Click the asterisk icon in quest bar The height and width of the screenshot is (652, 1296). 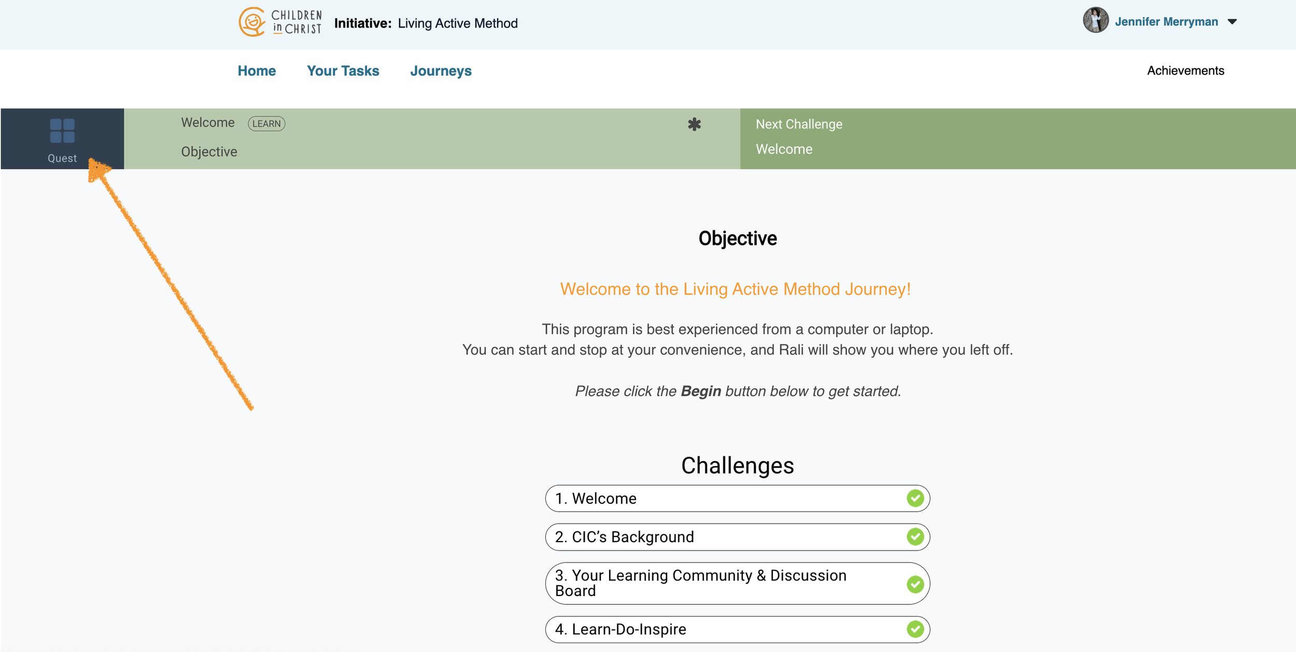pyautogui.click(x=694, y=124)
